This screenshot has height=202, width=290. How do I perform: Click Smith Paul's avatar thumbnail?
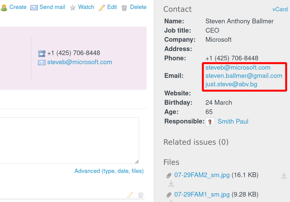tap(210, 122)
